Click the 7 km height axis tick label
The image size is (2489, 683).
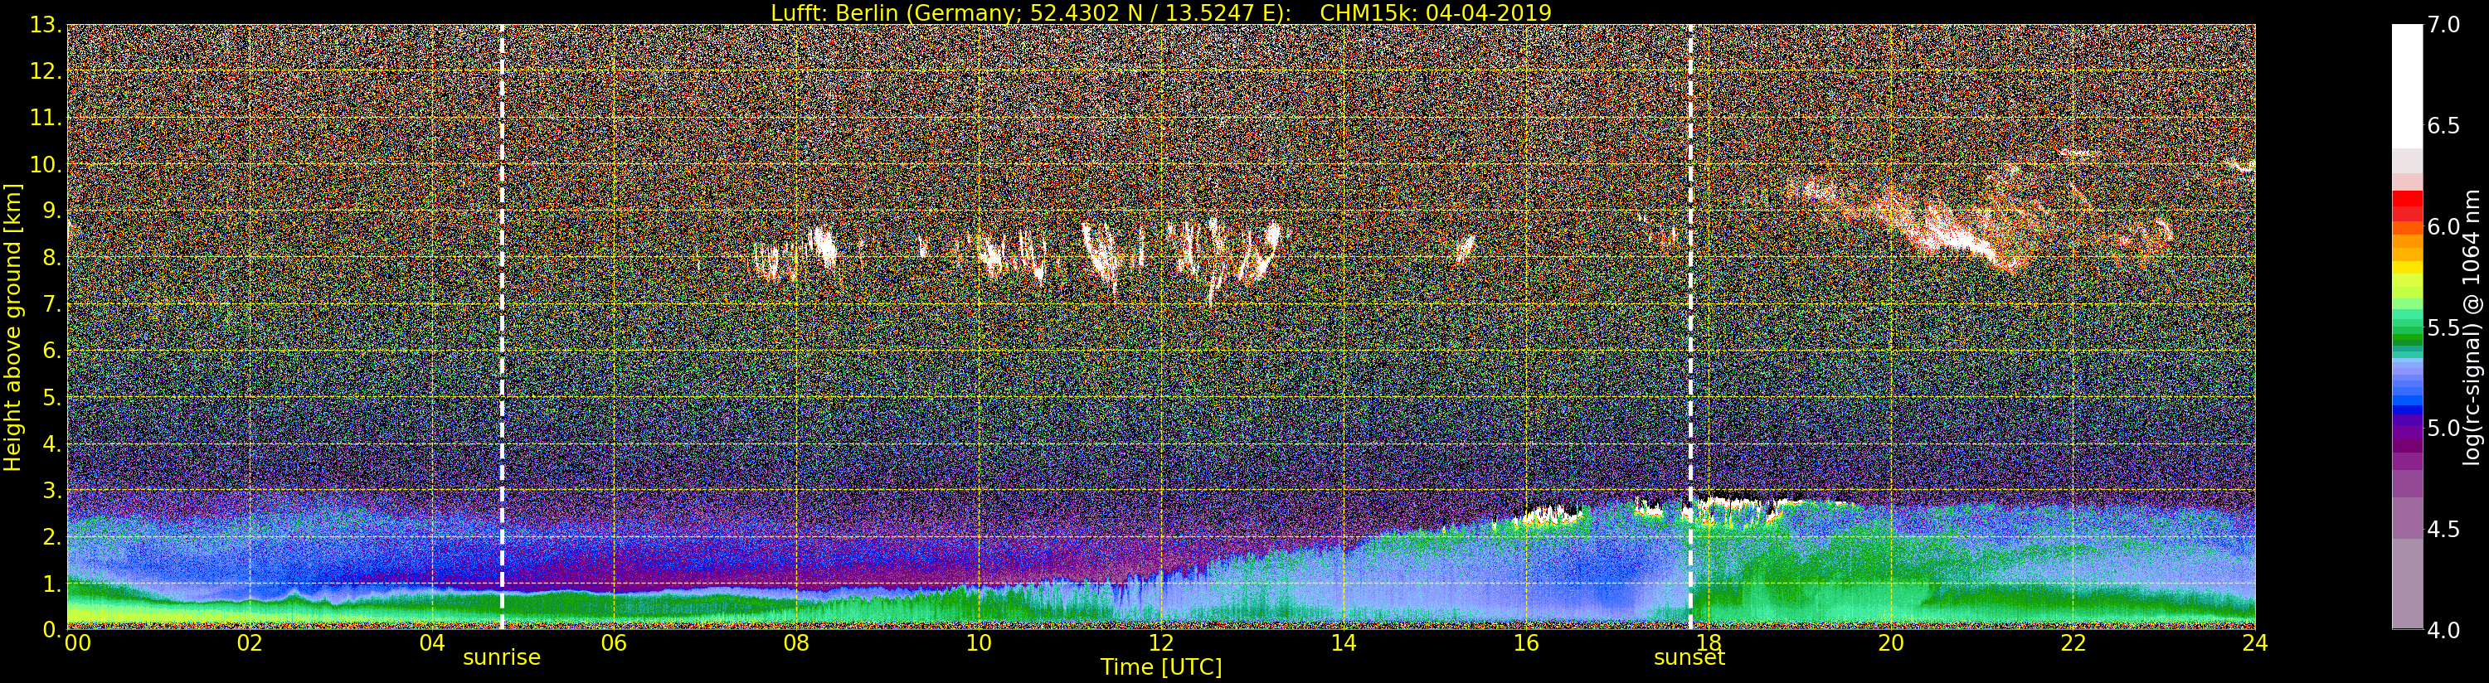coord(52,304)
